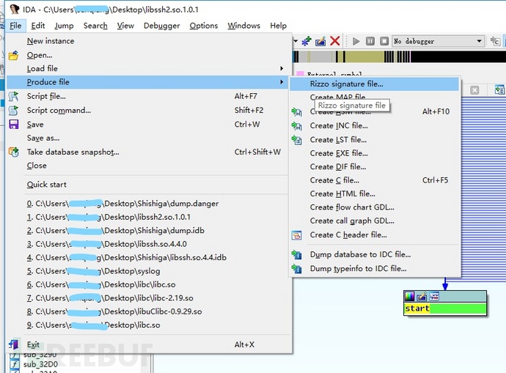Open the Debugger menu
This screenshot has height=373, width=506.
click(161, 26)
